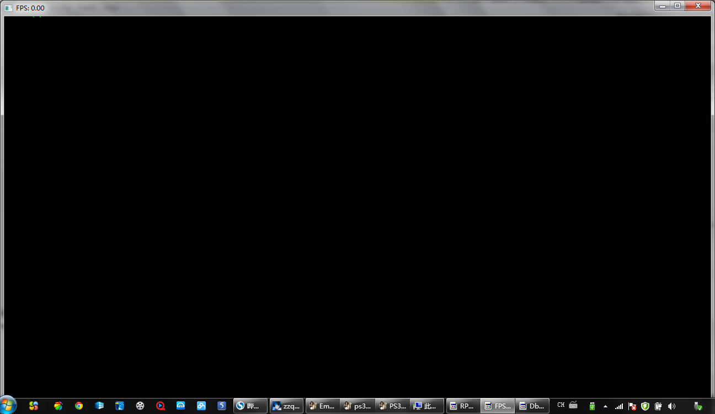Open the blue number 5 app icon
Image resolution: width=715 pixels, height=414 pixels.
pos(222,406)
